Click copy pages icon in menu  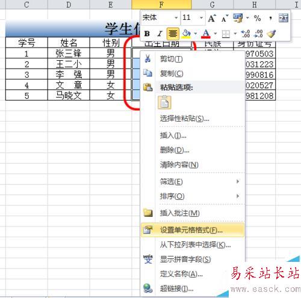147,73
